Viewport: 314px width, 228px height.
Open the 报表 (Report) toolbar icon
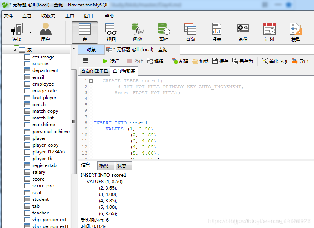tap(217, 32)
